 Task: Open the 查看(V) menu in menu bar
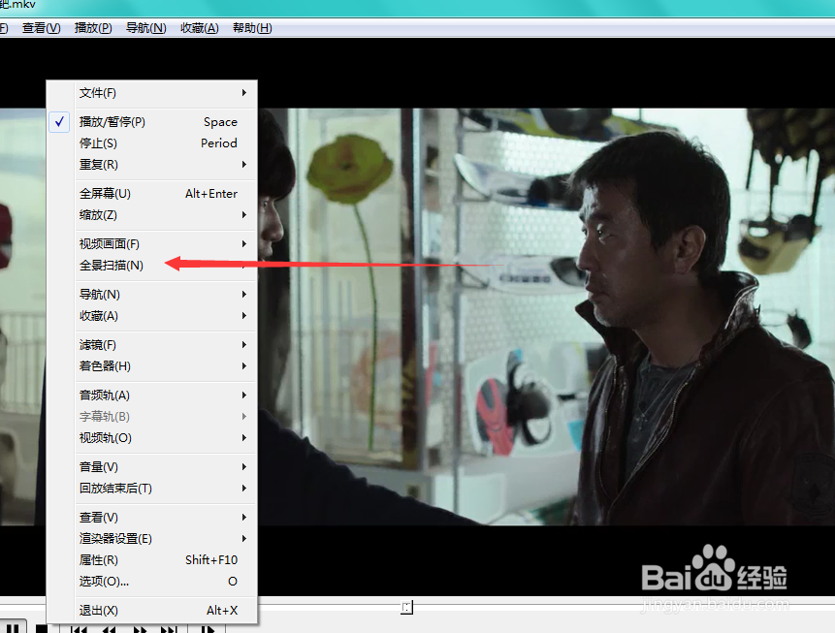42,28
